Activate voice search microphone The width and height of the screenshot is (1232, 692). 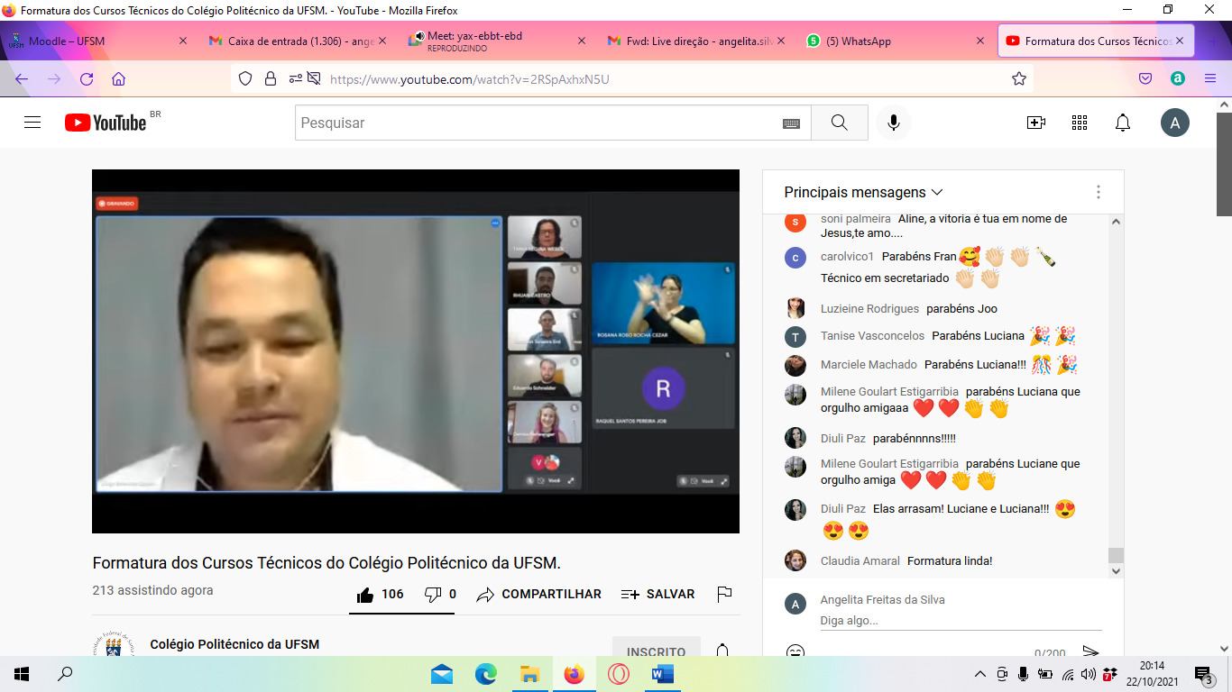click(893, 123)
